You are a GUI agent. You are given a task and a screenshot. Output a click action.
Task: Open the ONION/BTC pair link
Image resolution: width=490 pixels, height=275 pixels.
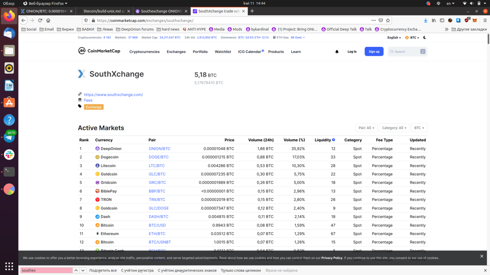[x=160, y=149]
